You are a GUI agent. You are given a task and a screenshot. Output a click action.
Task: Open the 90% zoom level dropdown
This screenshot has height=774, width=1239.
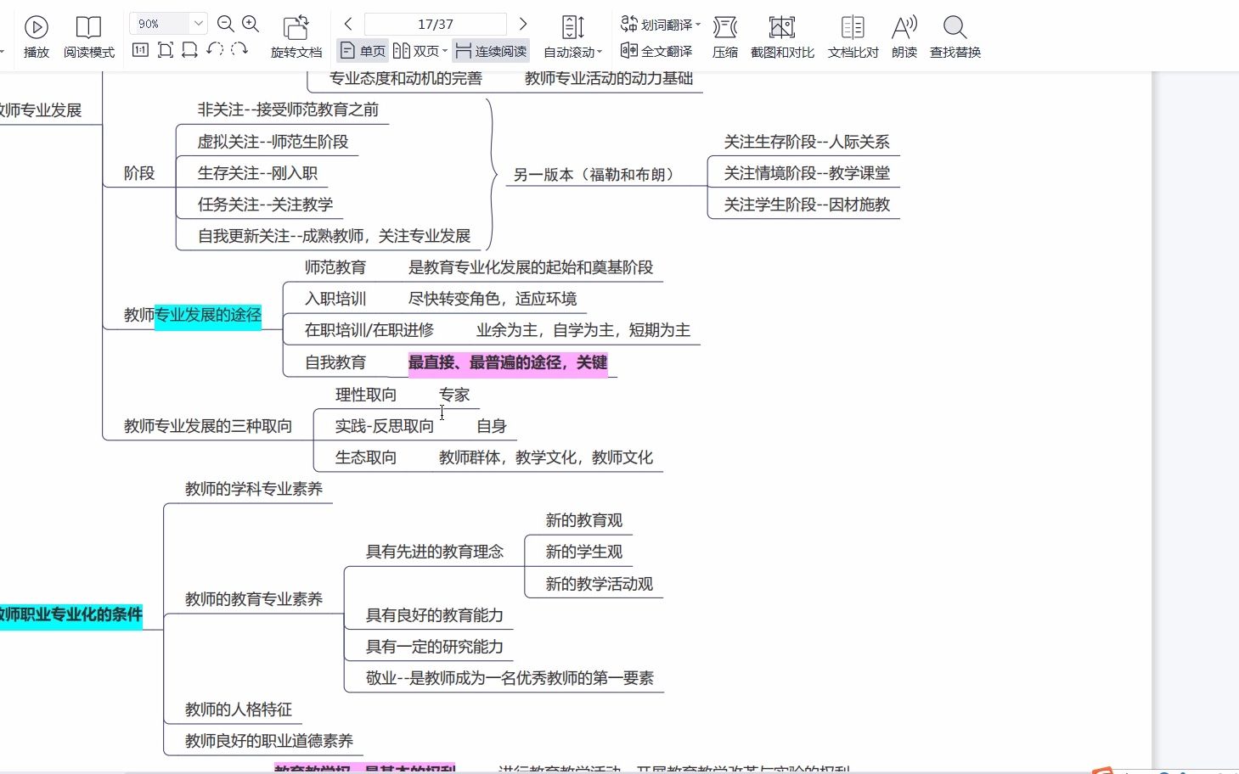pyautogui.click(x=198, y=24)
